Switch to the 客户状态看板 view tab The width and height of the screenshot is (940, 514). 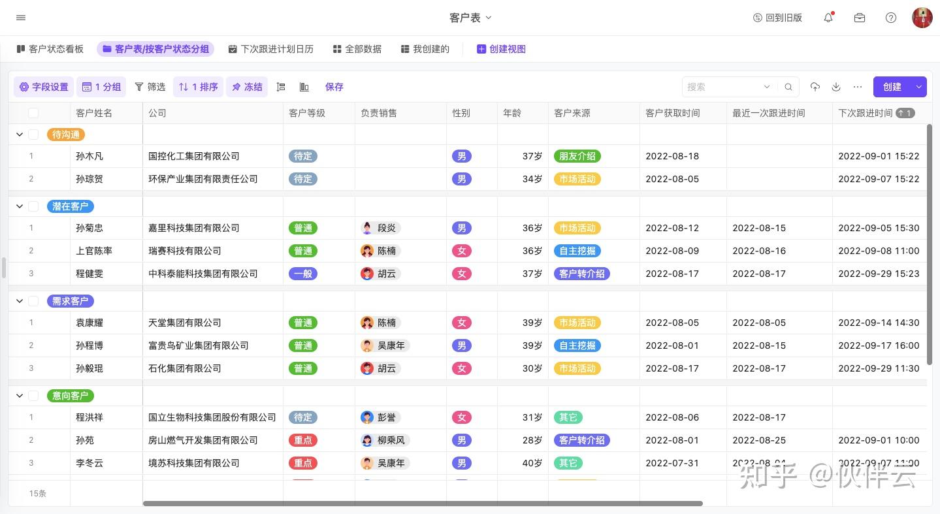click(x=50, y=49)
